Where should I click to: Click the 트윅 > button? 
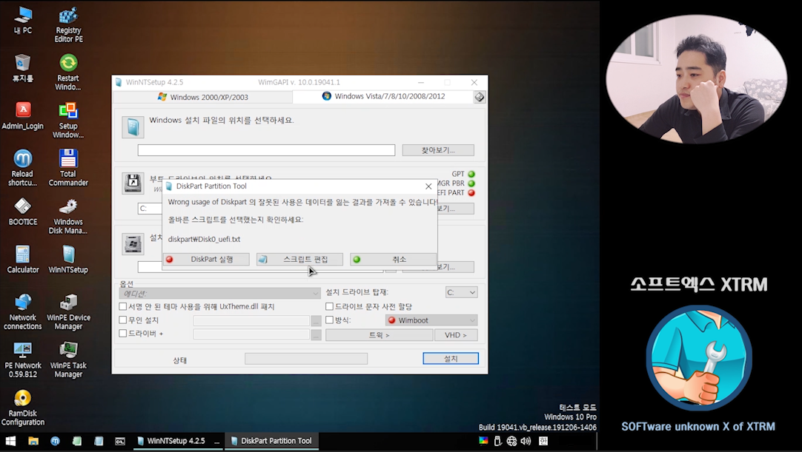pyautogui.click(x=379, y=335)
